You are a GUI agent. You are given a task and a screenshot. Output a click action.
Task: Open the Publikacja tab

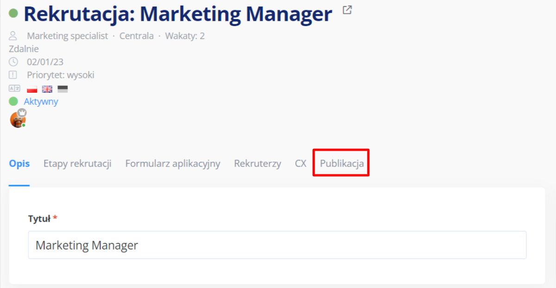(x=341, y=164)
